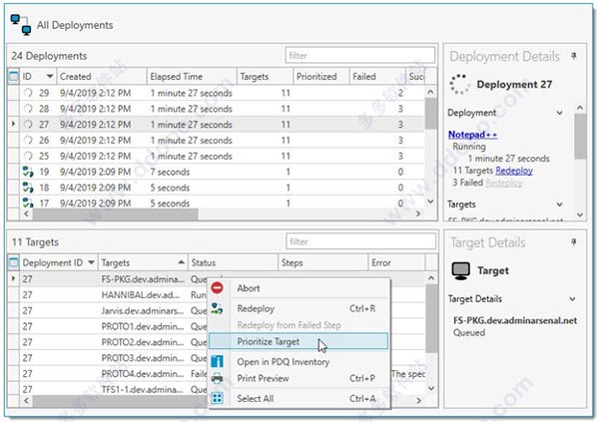Collapse the Target Details section chevron
Image resolution: width=599 pixels, height=422 pixels.
[x=572, y=298]
